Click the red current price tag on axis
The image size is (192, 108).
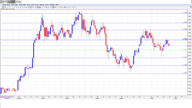coord(189,46)
